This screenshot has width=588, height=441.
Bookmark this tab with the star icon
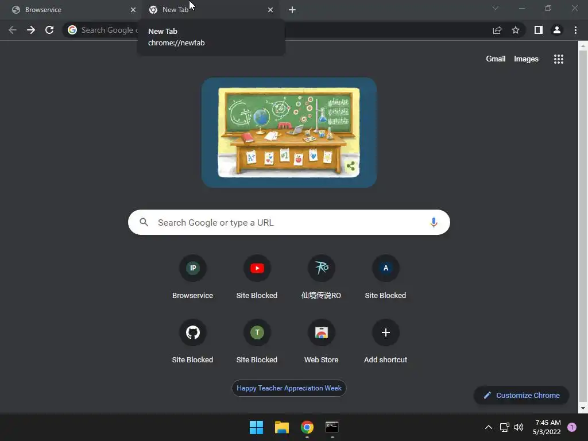pyautogui.click(x=516, y=30)
